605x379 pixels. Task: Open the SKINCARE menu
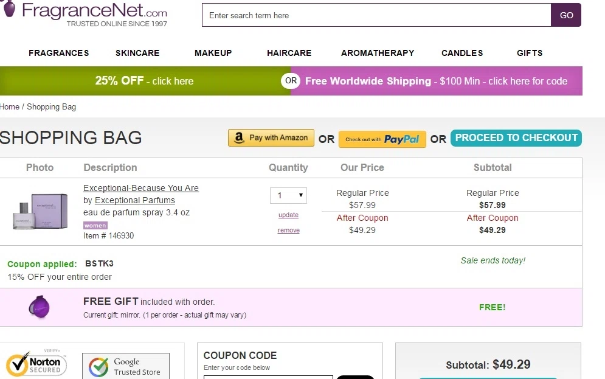point(137,53)
